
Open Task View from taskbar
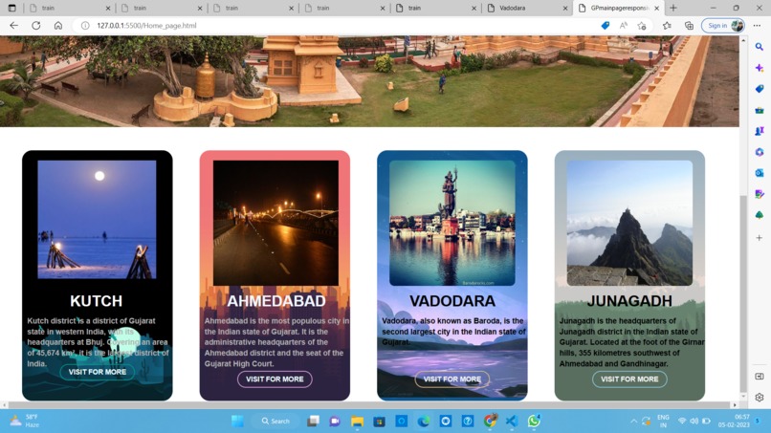(313, 422)
